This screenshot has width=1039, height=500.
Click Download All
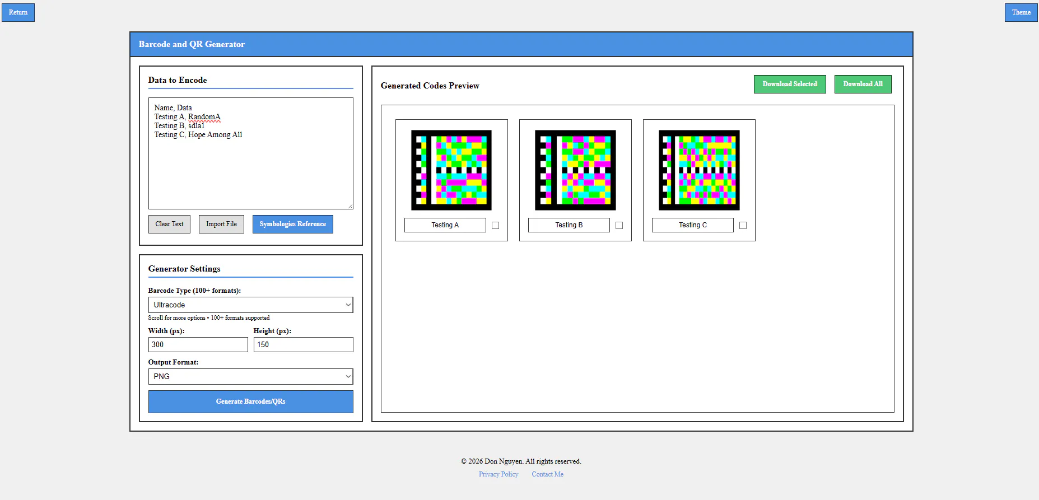863,84
